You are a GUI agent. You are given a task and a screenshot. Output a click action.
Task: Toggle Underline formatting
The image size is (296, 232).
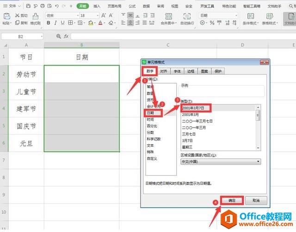62,23
